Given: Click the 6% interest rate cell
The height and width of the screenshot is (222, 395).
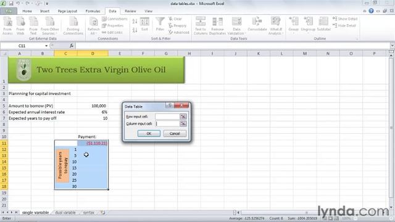Looking at the screenshot, I should click(x=93, y=112).
